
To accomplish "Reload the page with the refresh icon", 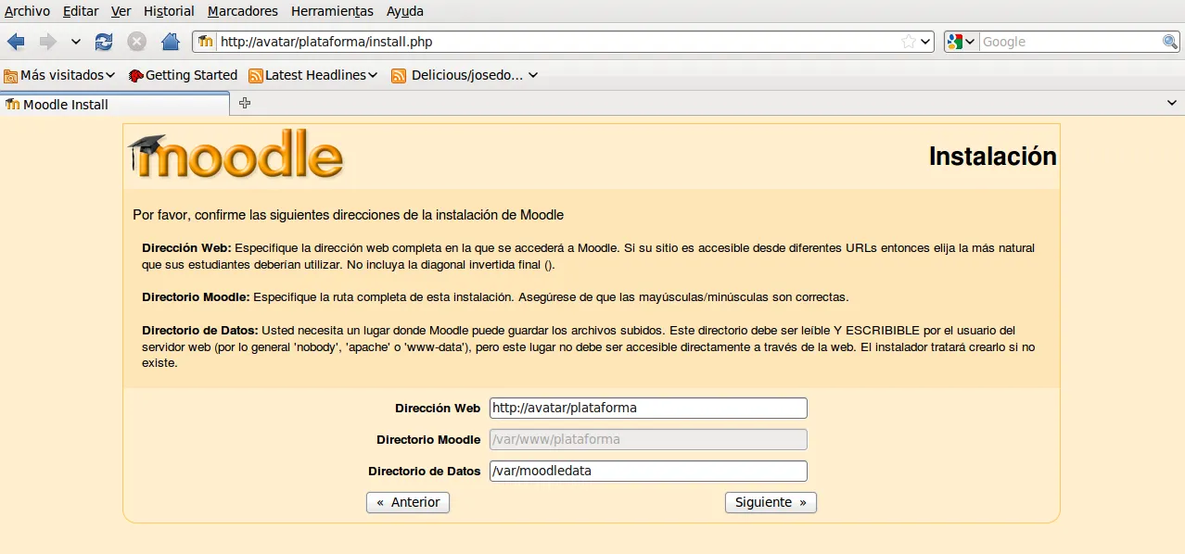I will tap(104, 42).
